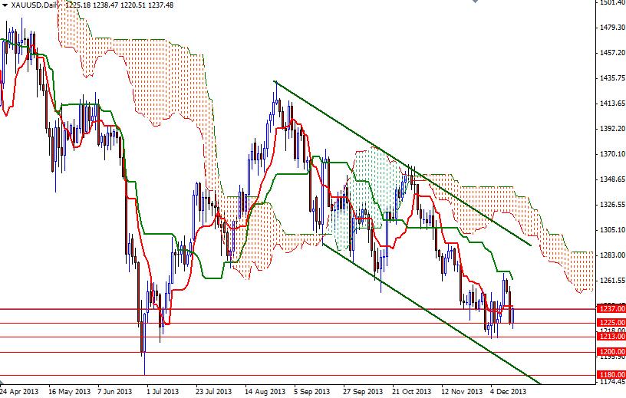This screenshot has height=398, width=626.
Task: Select the 1180.00 red price level label
Action: (x=611, y=374)
